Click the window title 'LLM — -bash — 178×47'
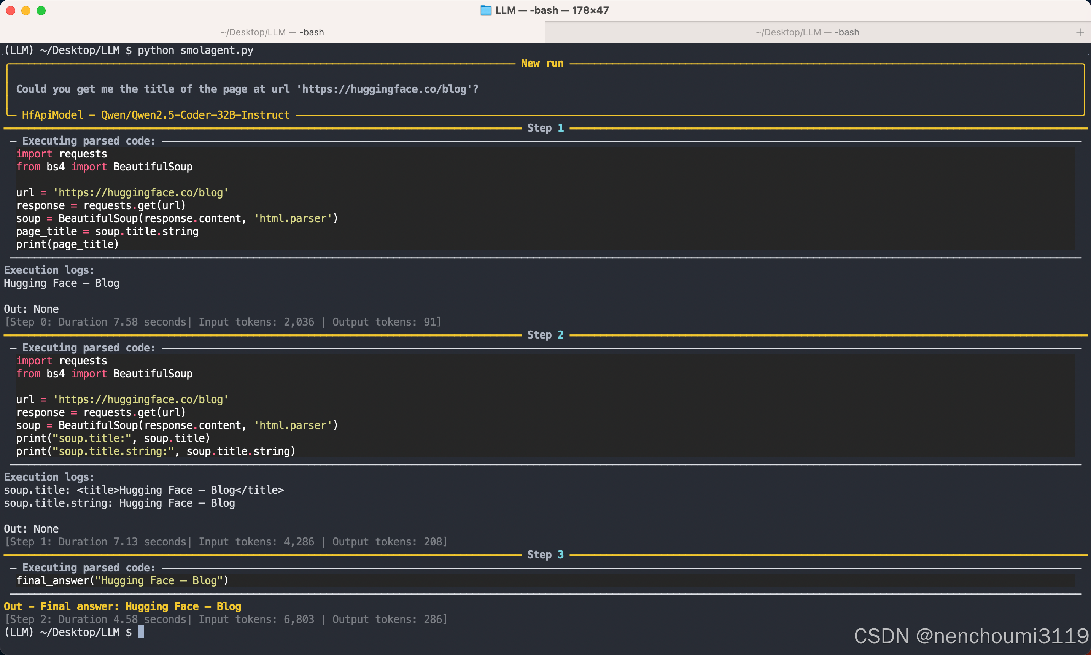1091x655 pixels. tap(552, 10)
